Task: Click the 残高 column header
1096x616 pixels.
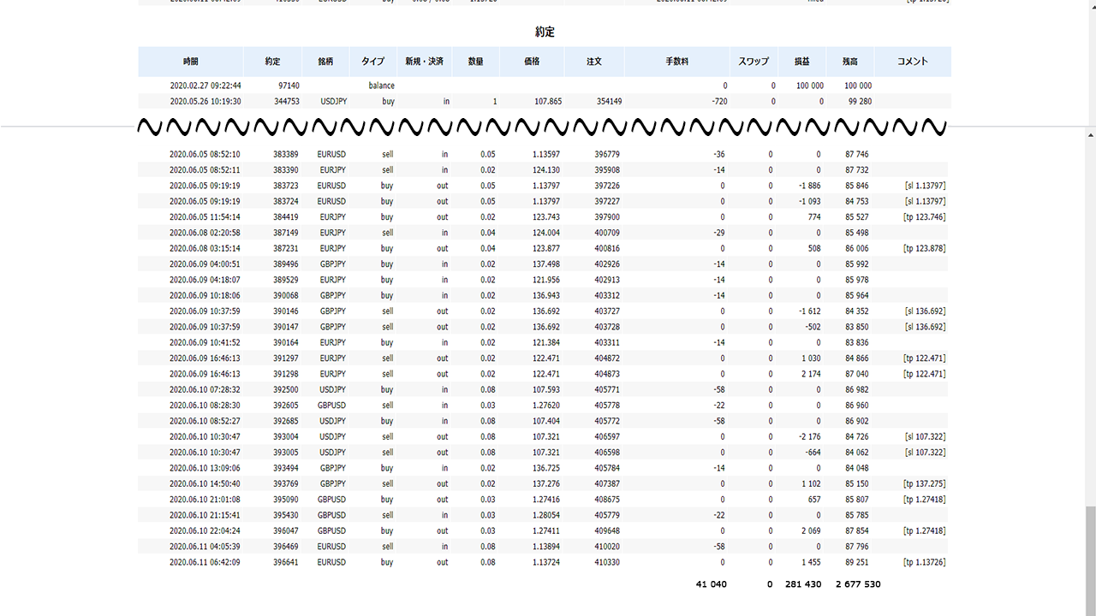Action: [850, 62]
